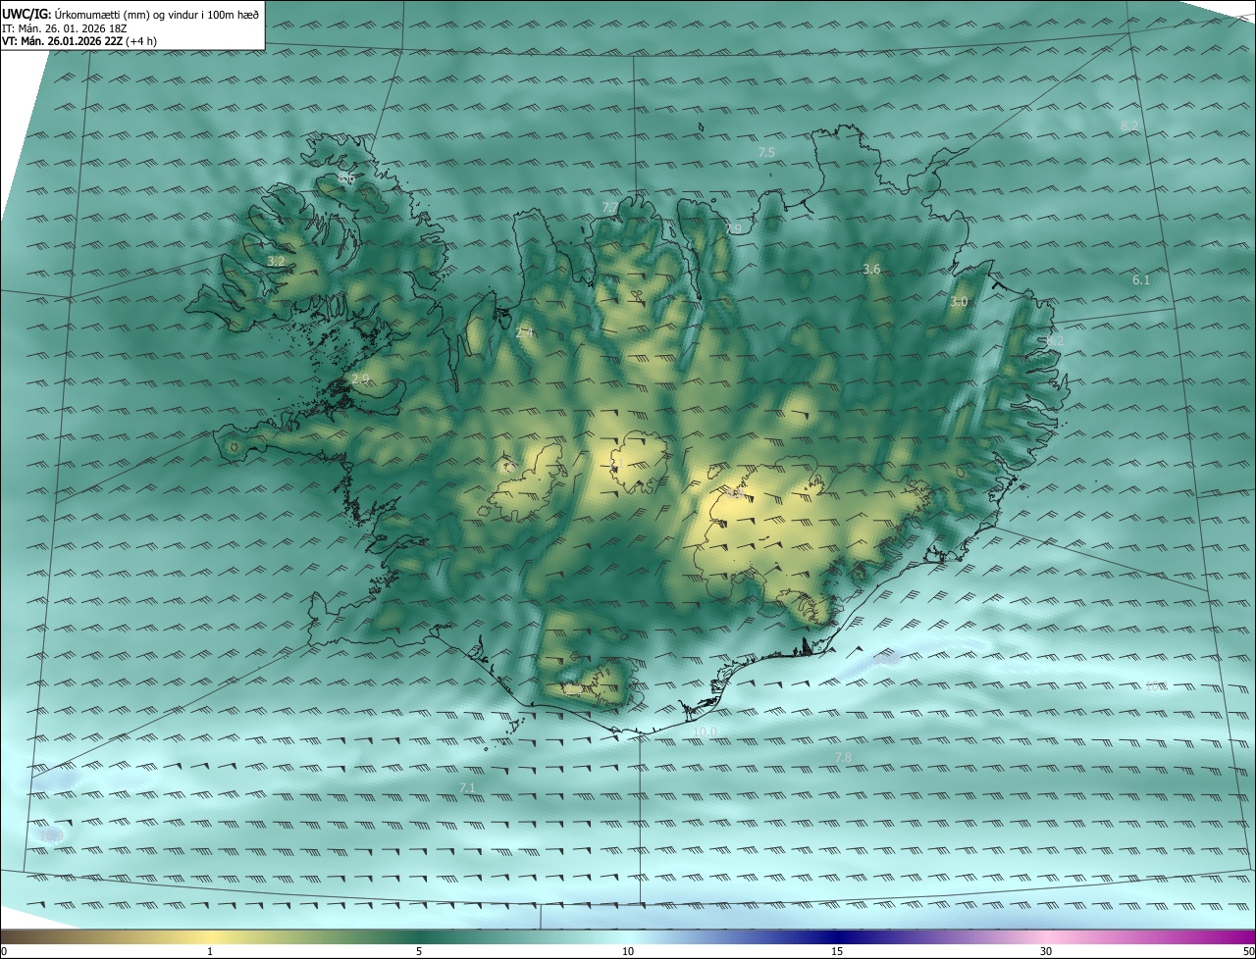
Task: Click the '2.9' value label on the map
Action: [x=359, y=379]
